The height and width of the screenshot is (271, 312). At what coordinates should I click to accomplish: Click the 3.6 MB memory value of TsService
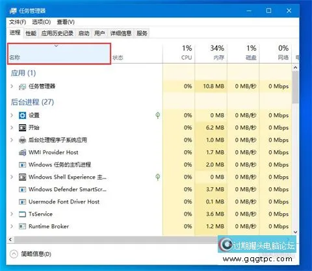pyautogui.click(x=215, y=214)
